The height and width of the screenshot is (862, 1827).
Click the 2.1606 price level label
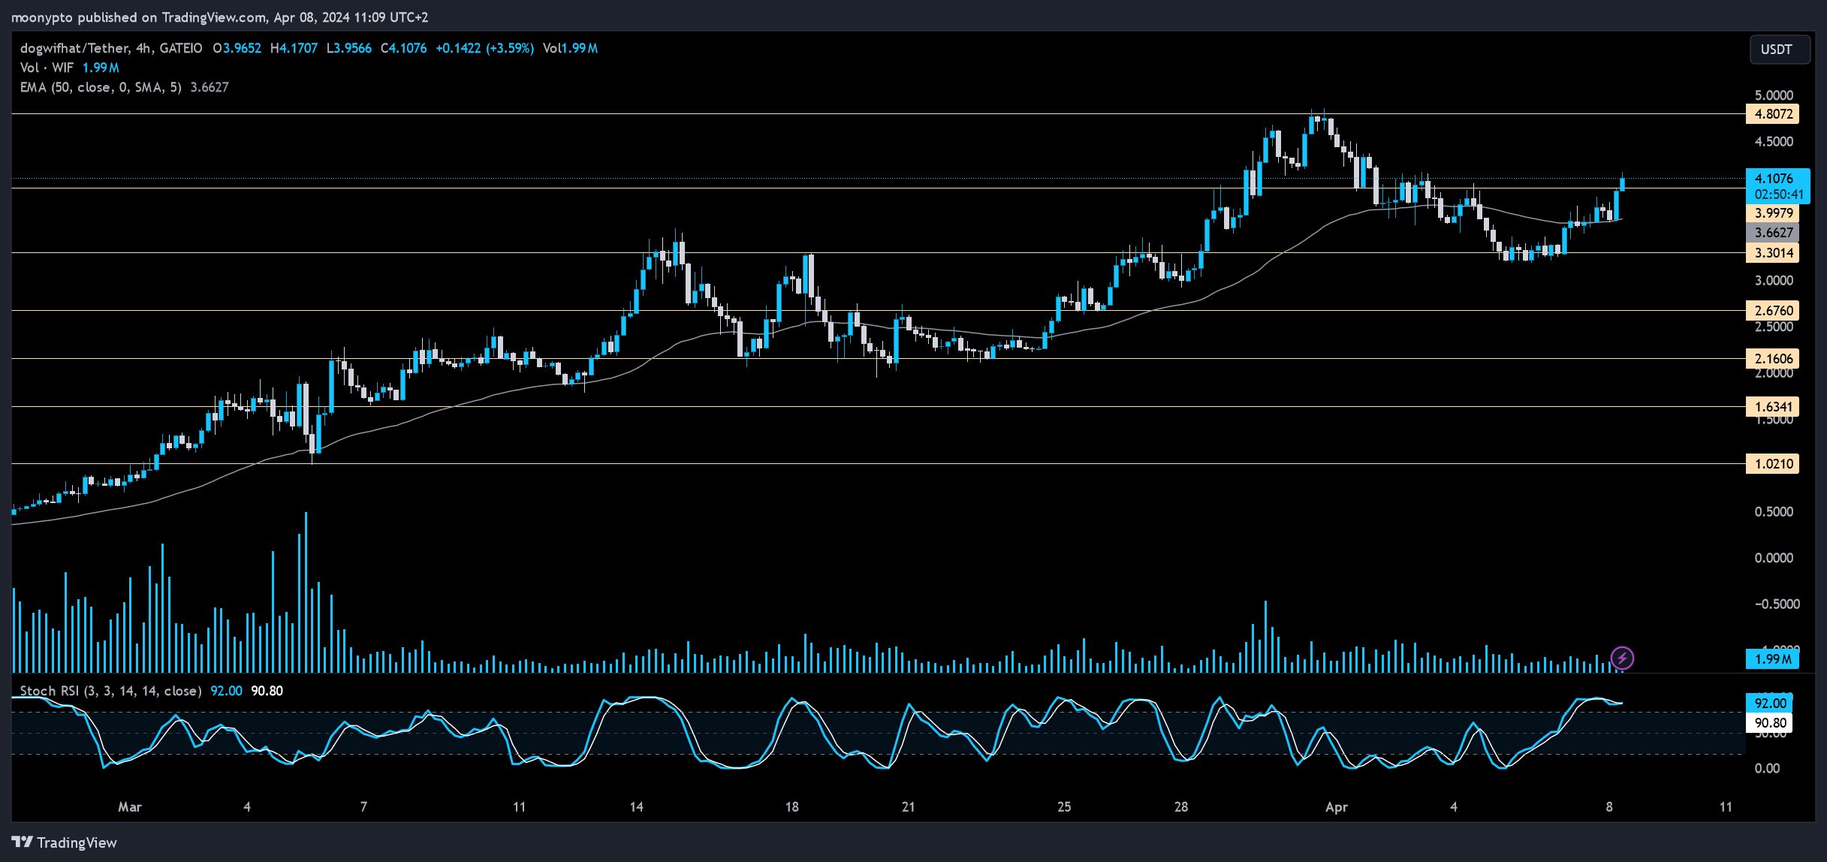(x=1773, y=359)
